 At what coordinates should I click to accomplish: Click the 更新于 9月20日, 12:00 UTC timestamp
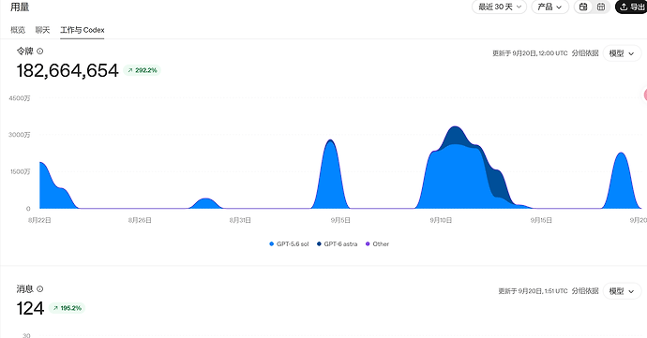530,53
